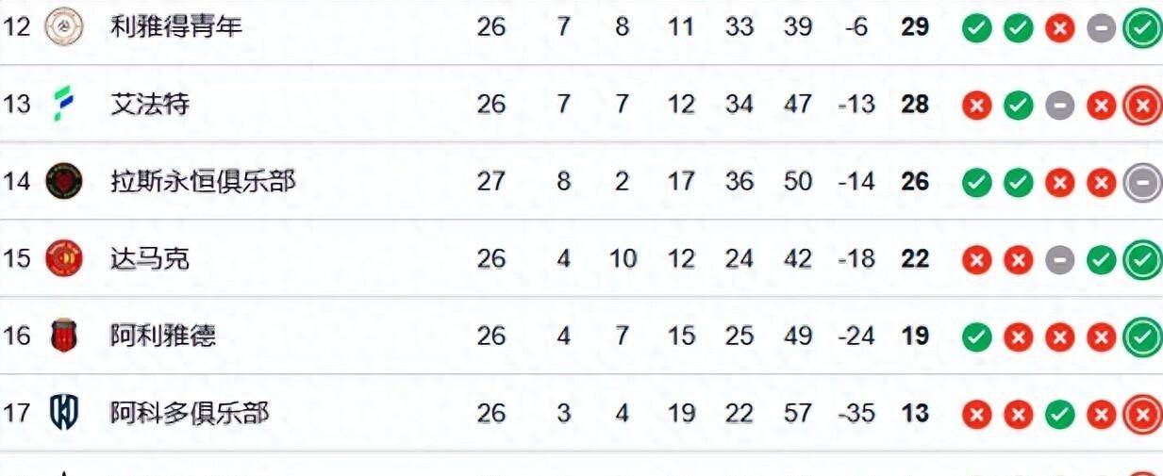The image size is (1163, 476).
Task: Click the 阿科多俱乐部 team name
Action: tap(190, 412)
